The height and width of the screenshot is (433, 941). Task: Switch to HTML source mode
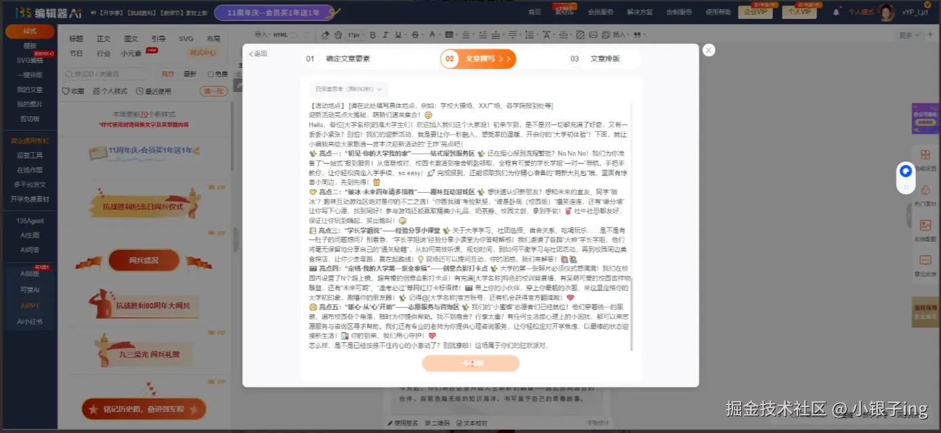[x=280, y=35]
